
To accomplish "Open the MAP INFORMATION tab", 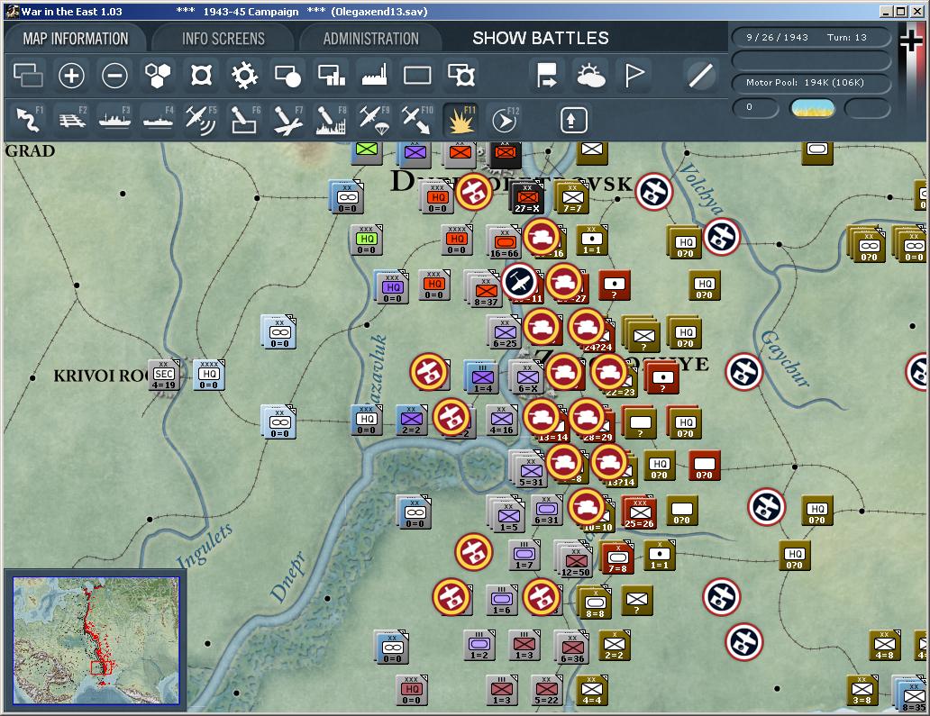I will point(76,39).
